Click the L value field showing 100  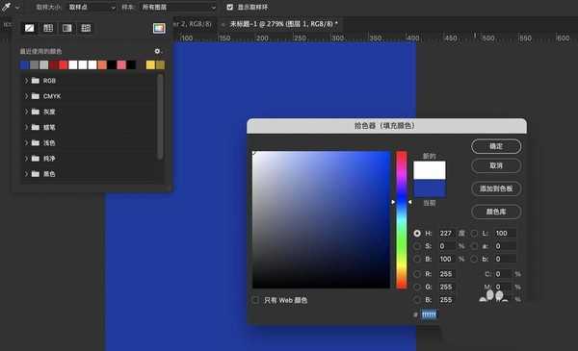tap(505, 234)
